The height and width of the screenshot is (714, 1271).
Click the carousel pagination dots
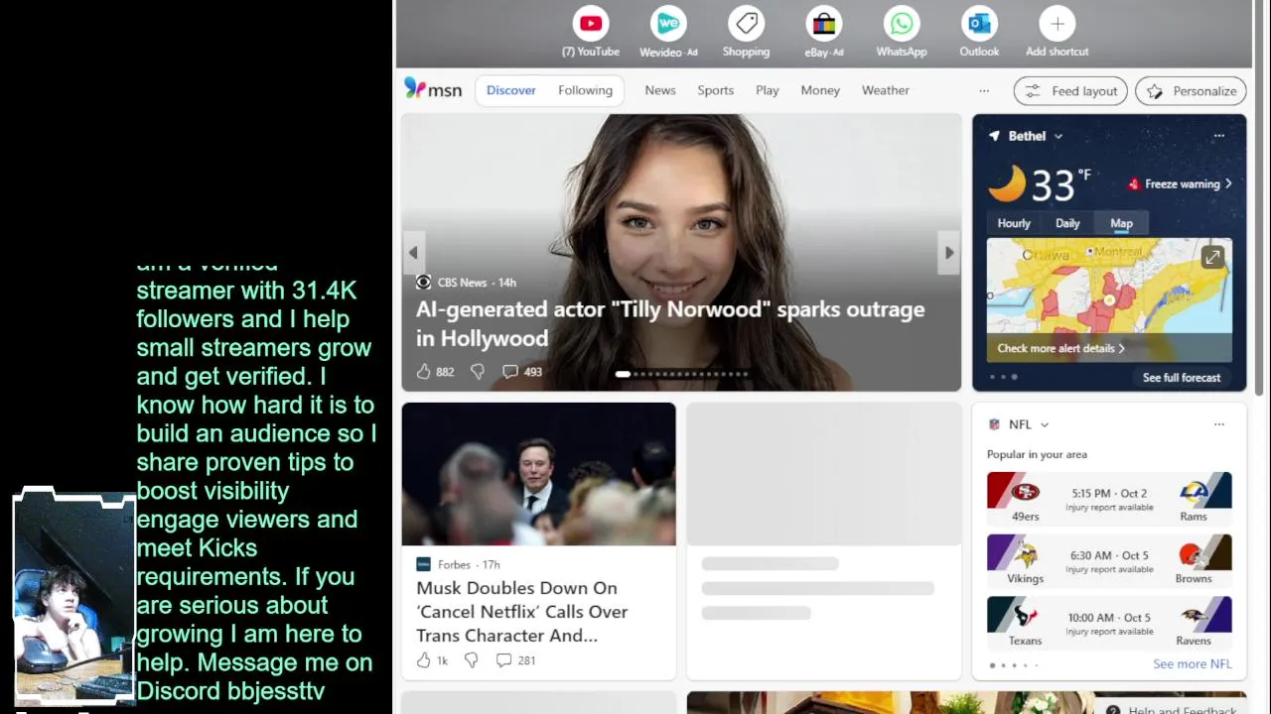(x=681, y=374)
